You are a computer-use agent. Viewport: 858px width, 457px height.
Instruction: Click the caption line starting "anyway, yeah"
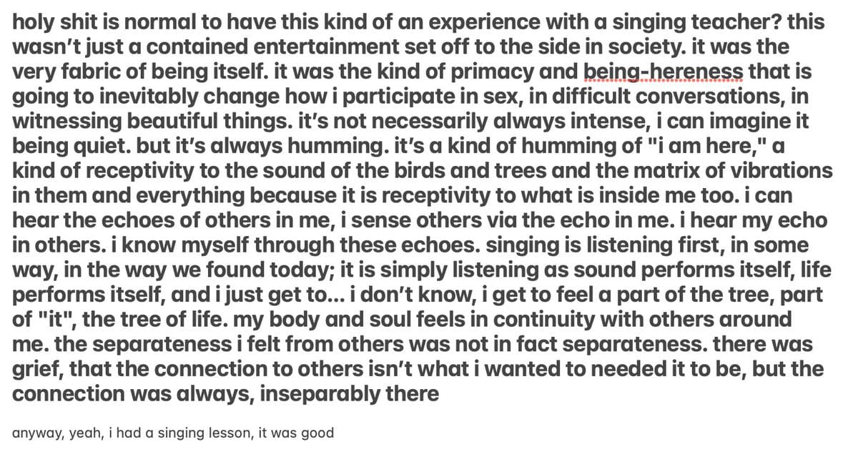point(173,433)
